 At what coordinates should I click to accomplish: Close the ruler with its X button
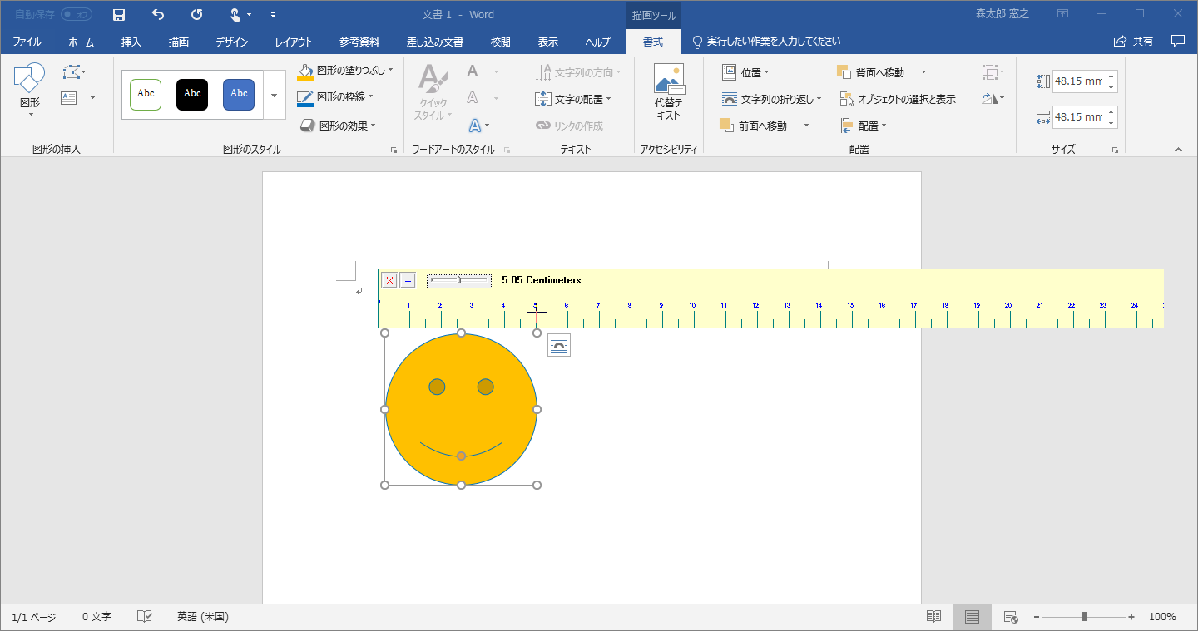point(389,280)
